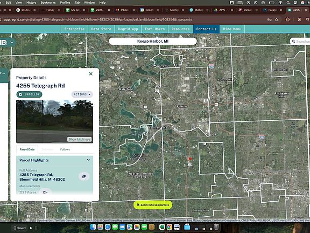Open Spotlight search in menu bar
Screen dimensions: 310x233
pos(288,3)
